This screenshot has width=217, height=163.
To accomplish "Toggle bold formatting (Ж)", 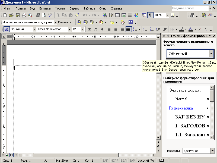I will [90, 29].
